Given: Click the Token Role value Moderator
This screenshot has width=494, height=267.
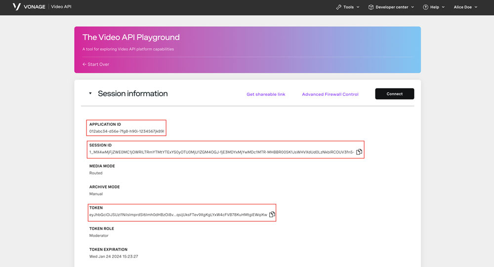Looking at the screenshot, I should click(99, 235).
